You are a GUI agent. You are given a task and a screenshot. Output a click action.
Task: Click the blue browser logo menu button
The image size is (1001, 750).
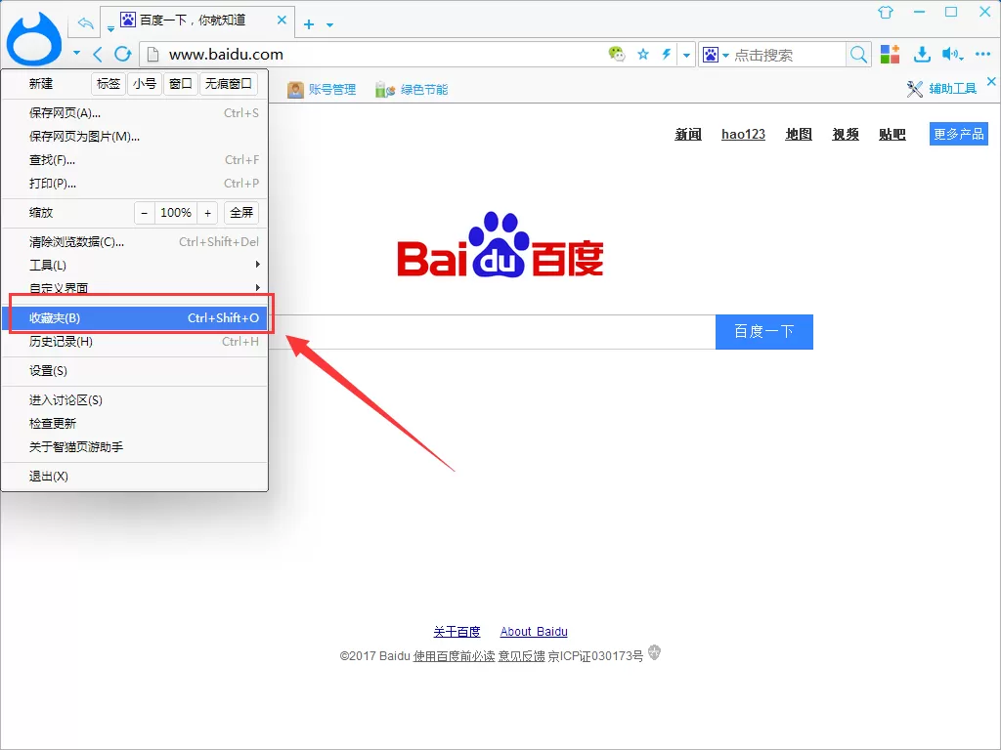[x=34, y=39]
